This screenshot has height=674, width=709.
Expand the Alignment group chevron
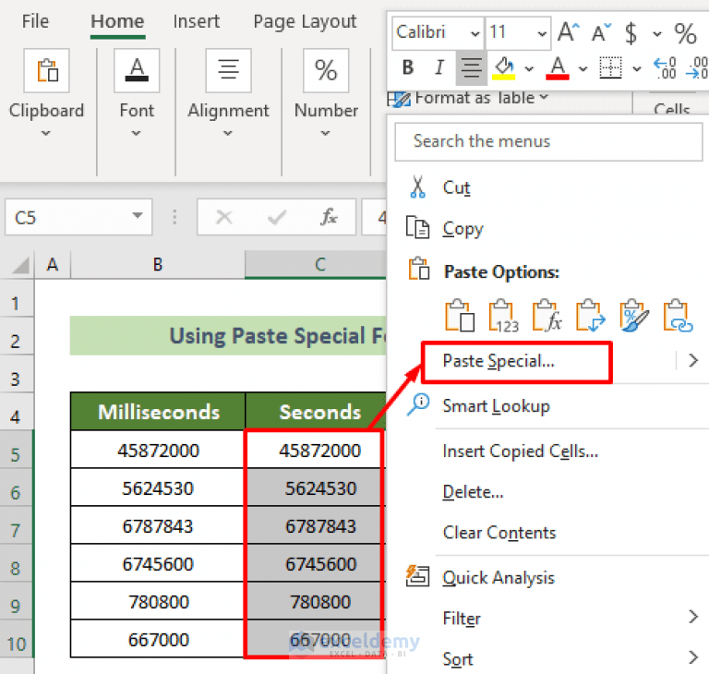(228, 133)
